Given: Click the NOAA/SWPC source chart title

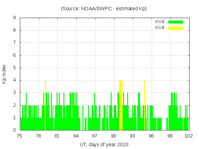Looking at the screenshot, I should click(x=104, y=9).
